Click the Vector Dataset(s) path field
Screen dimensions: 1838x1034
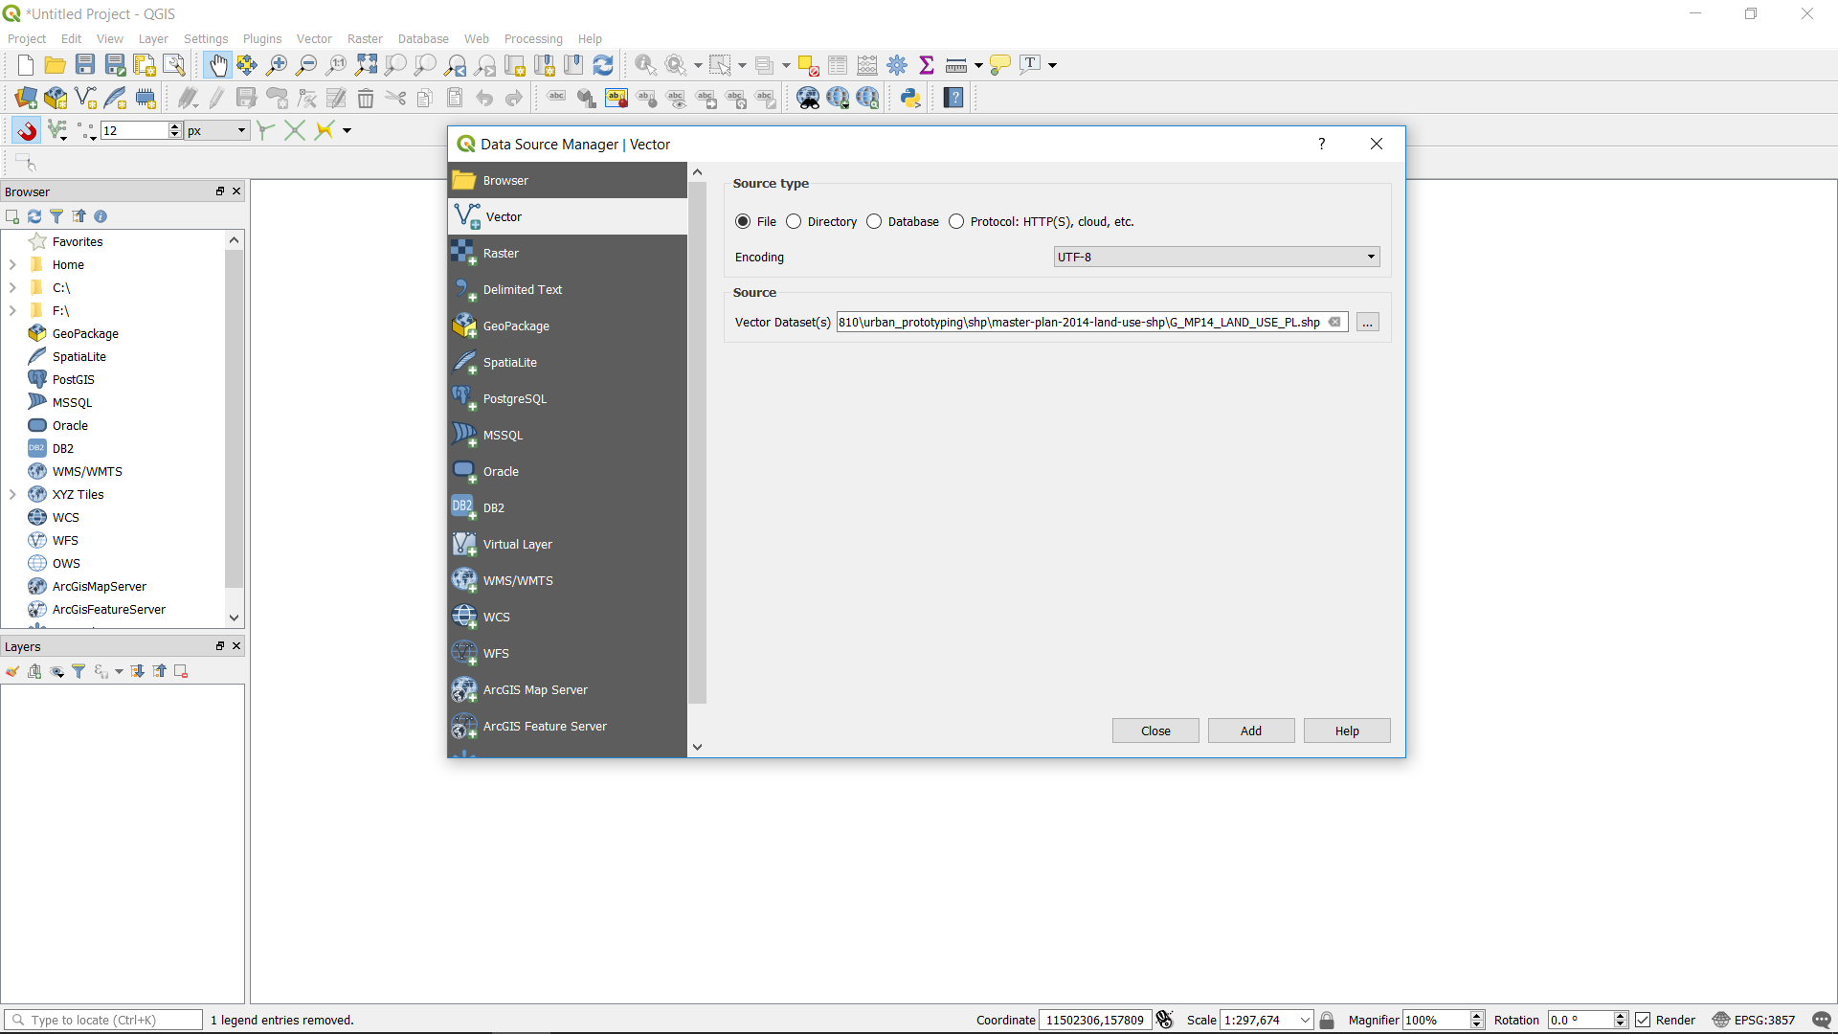tap(1079, 322)
